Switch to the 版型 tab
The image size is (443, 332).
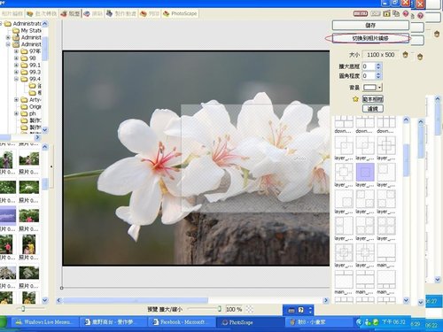click(70, 13)
